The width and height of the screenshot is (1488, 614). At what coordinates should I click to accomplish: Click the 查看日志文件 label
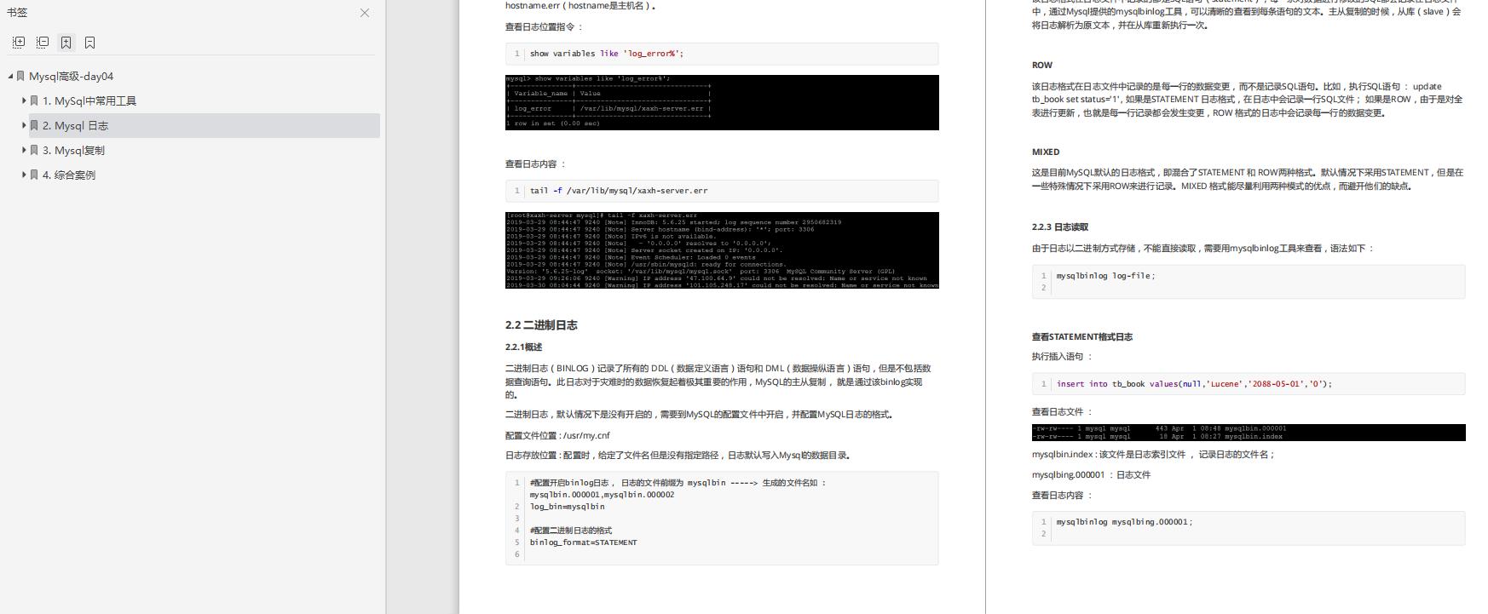click(1062, 411)
